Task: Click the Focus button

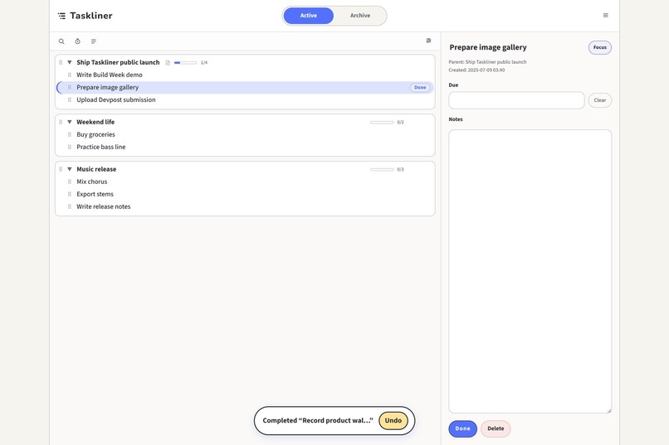Action: click(x=599, y=47)
